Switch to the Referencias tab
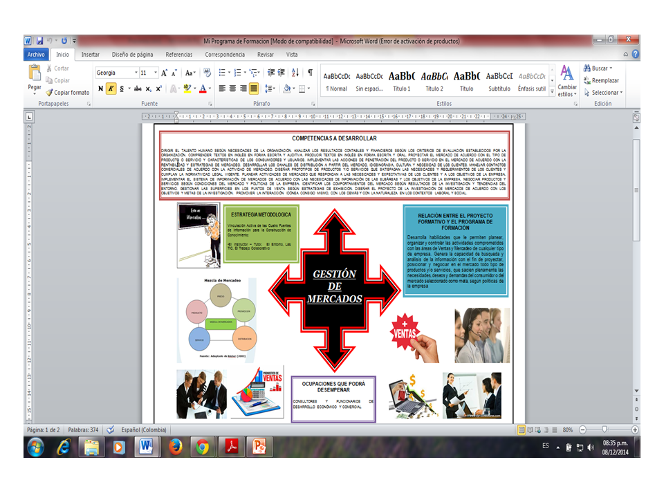The width and height of the screenshot is (664, 498). (178, 55)
